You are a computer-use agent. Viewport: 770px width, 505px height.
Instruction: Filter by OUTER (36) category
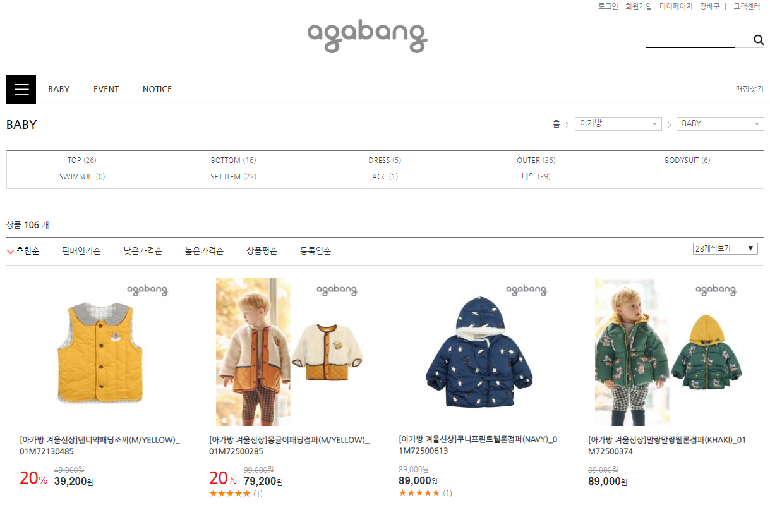[x=536, y=161]
